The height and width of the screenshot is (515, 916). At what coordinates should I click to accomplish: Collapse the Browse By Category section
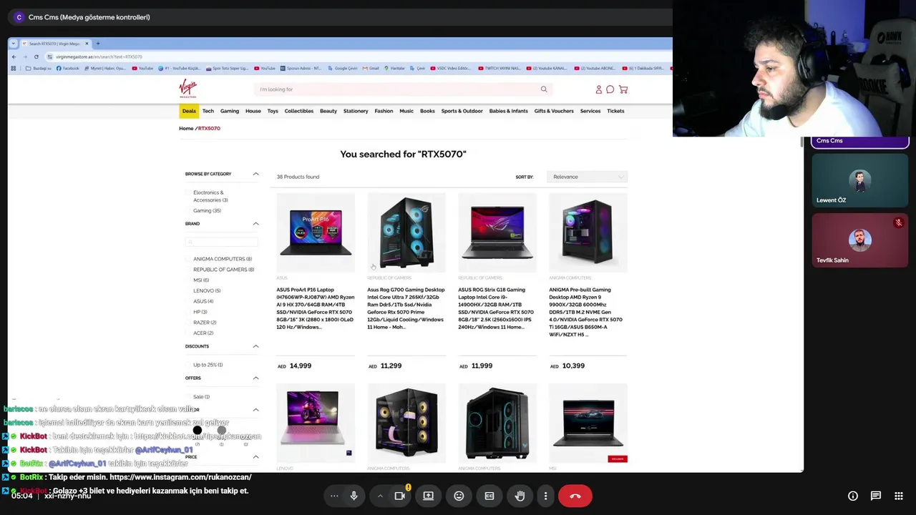coord(255,174)
